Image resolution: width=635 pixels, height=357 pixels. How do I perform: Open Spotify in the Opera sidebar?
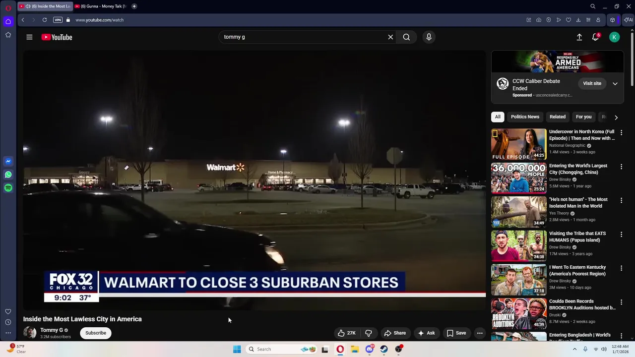pos(8,188)
